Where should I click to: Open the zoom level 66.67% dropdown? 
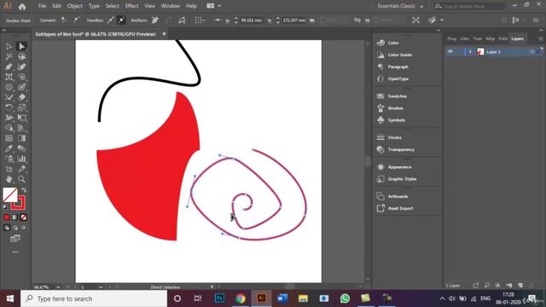point(58,287)
